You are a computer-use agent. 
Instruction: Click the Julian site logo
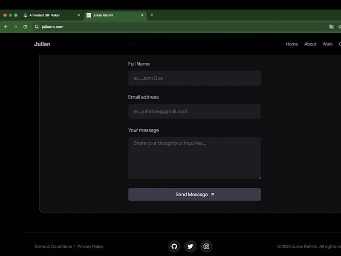pos(42,44)
